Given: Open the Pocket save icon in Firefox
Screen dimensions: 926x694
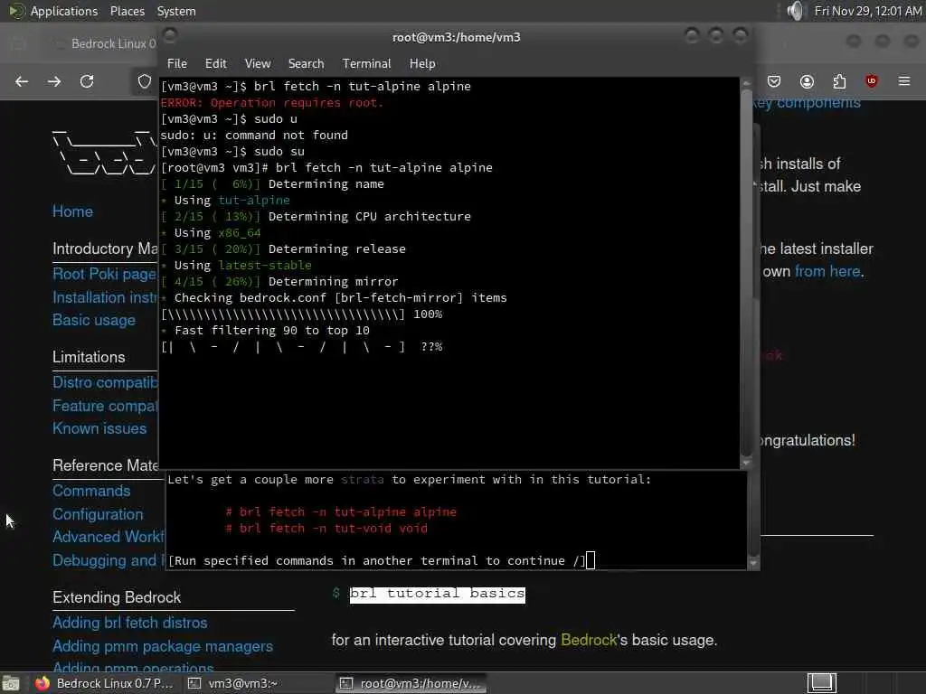Looking at the screenshot, I should (x=774, y=81).
